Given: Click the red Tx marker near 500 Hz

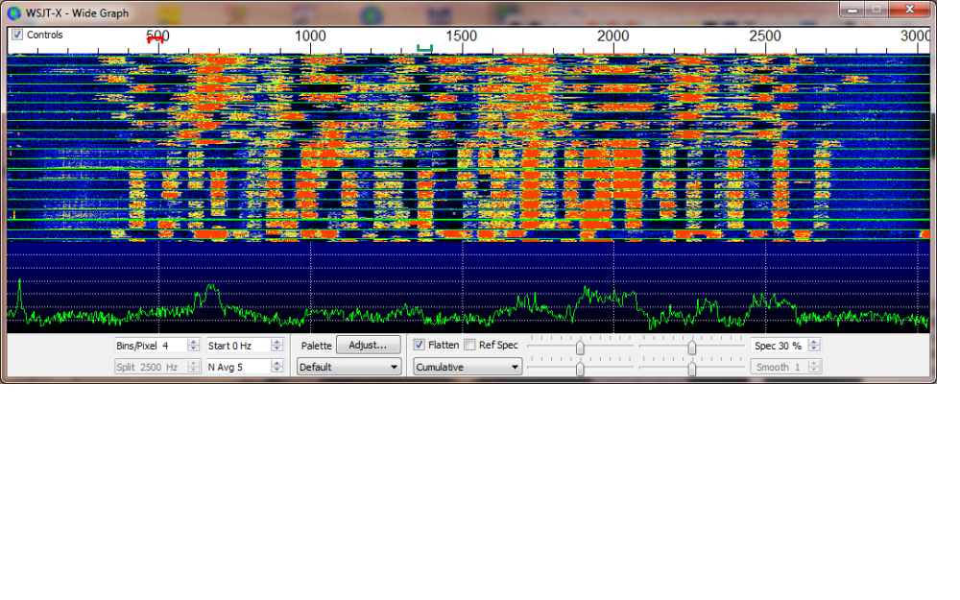Looking at the screenshot, I should [x=156, y=39].
